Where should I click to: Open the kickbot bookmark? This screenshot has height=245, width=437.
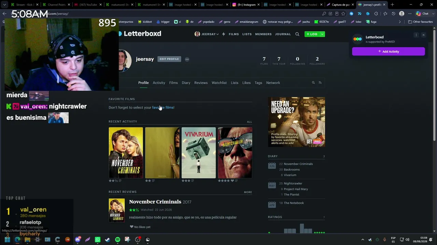[145, 22]
